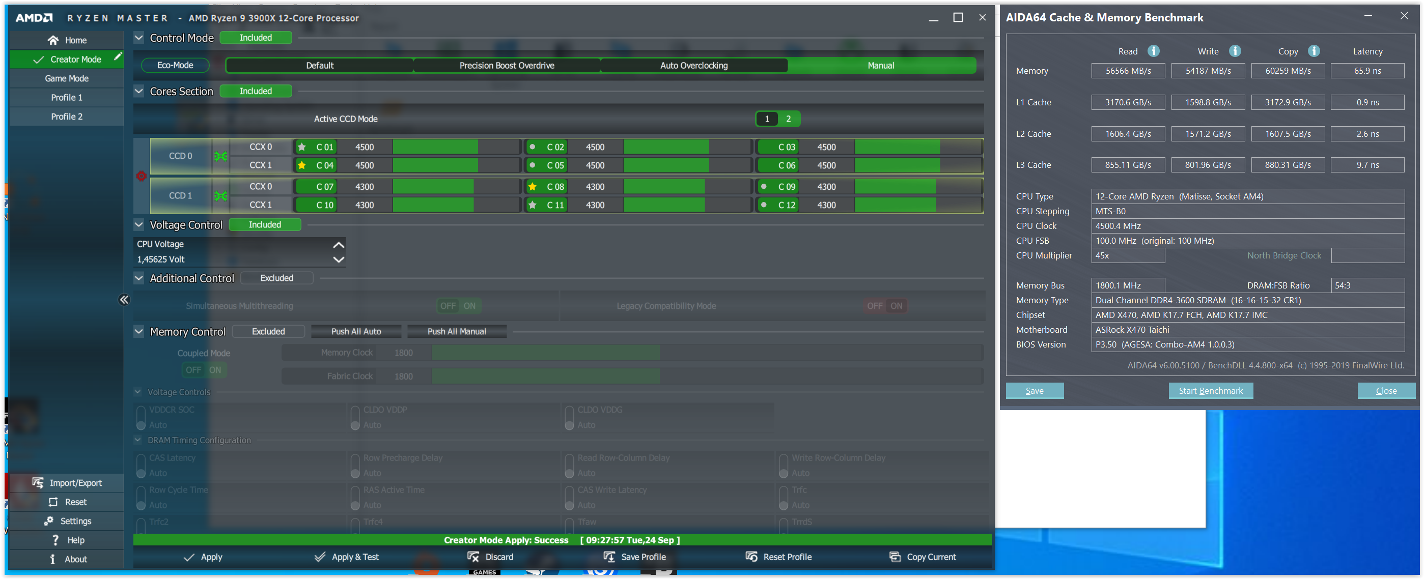Select Precision Boost Overdrive mode tab
Viewport: 1424px width, 579px height.
point(507,65)
